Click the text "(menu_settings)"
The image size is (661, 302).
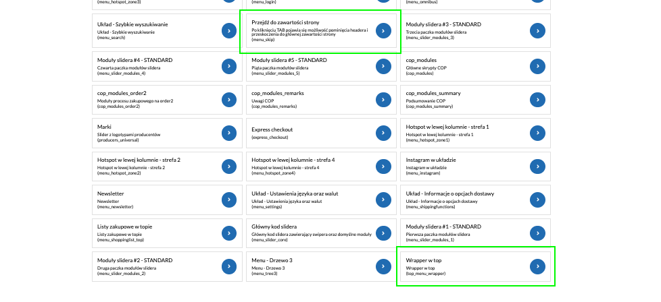click(267, 207)
